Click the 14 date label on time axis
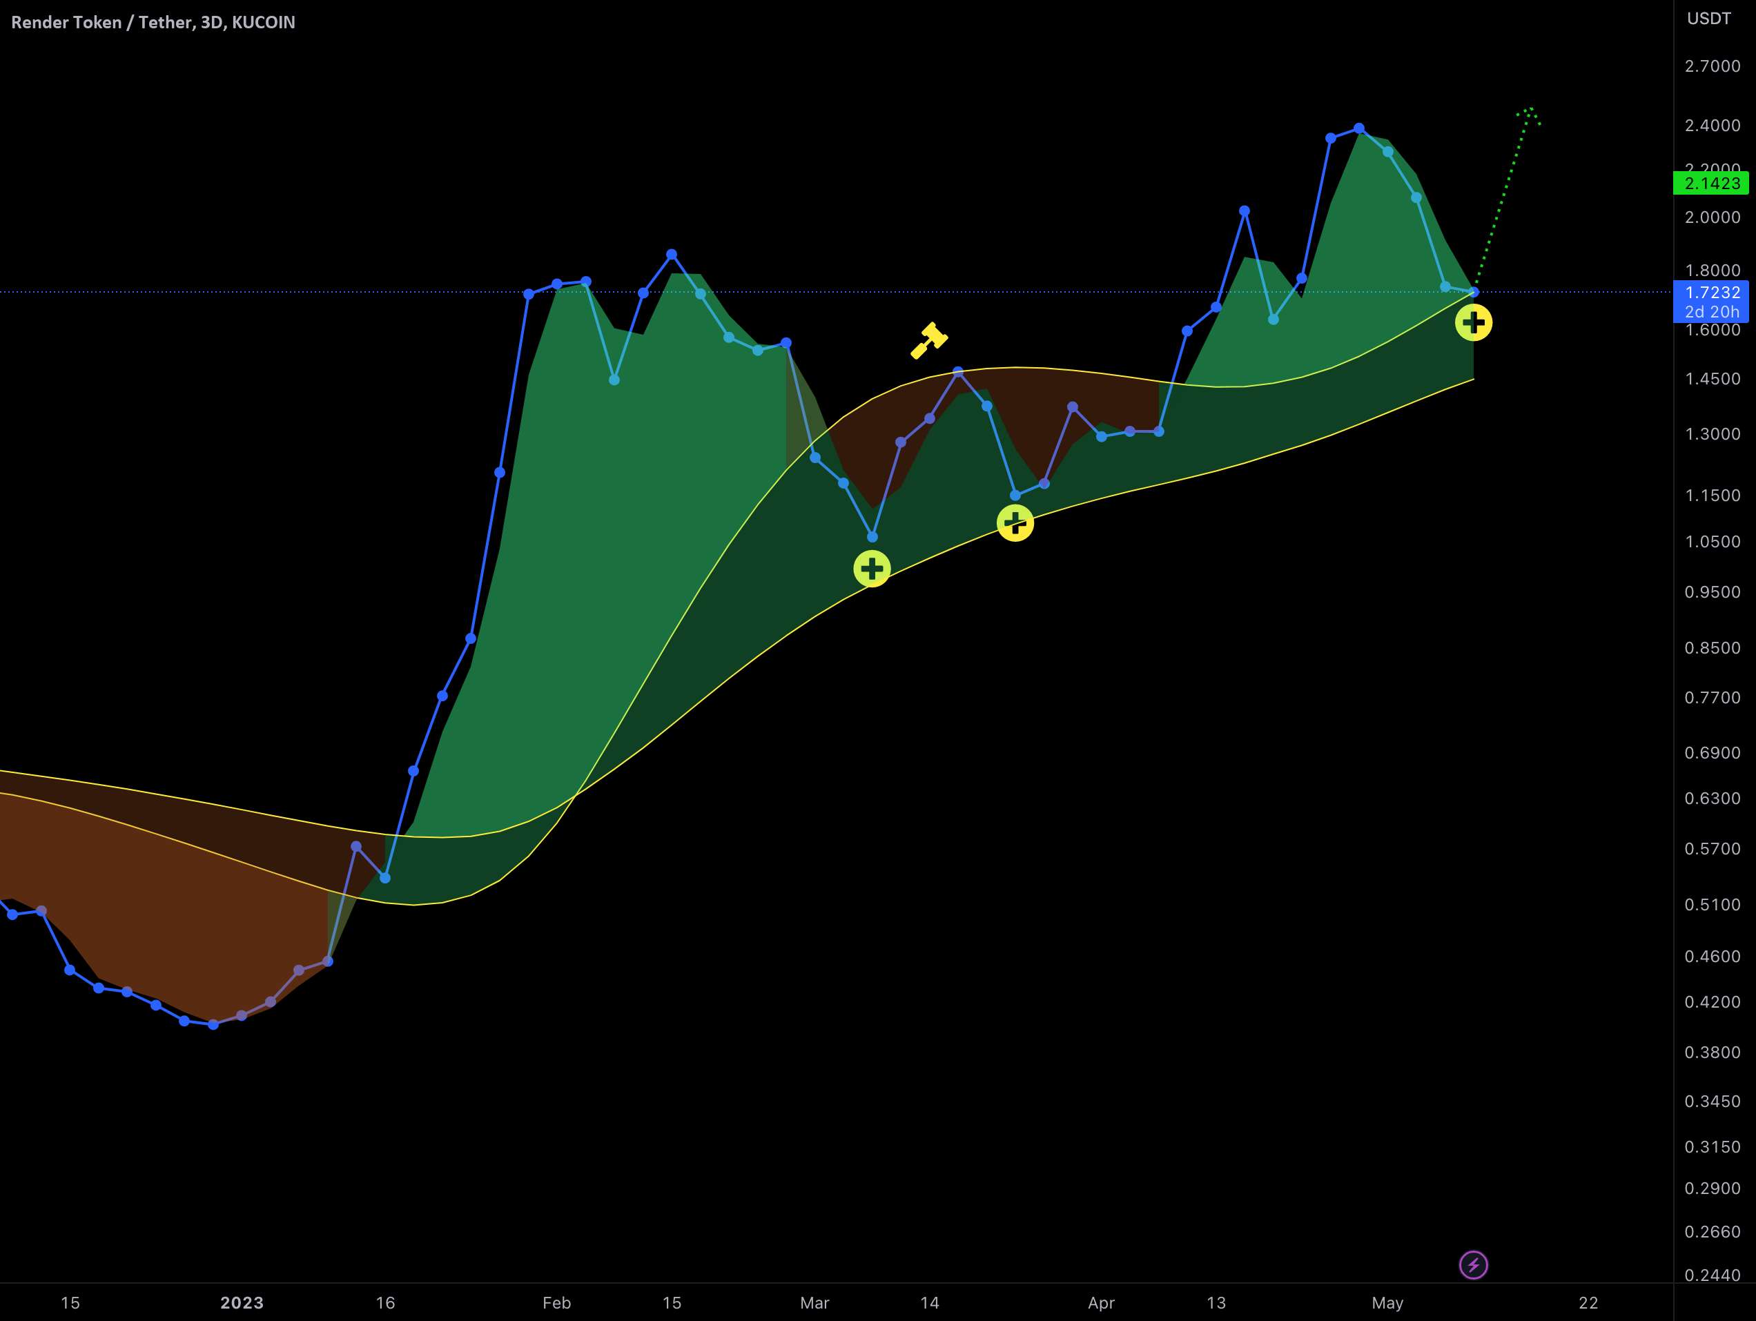Screen dimensions: 1756x1321 (x=930, y=1303)
